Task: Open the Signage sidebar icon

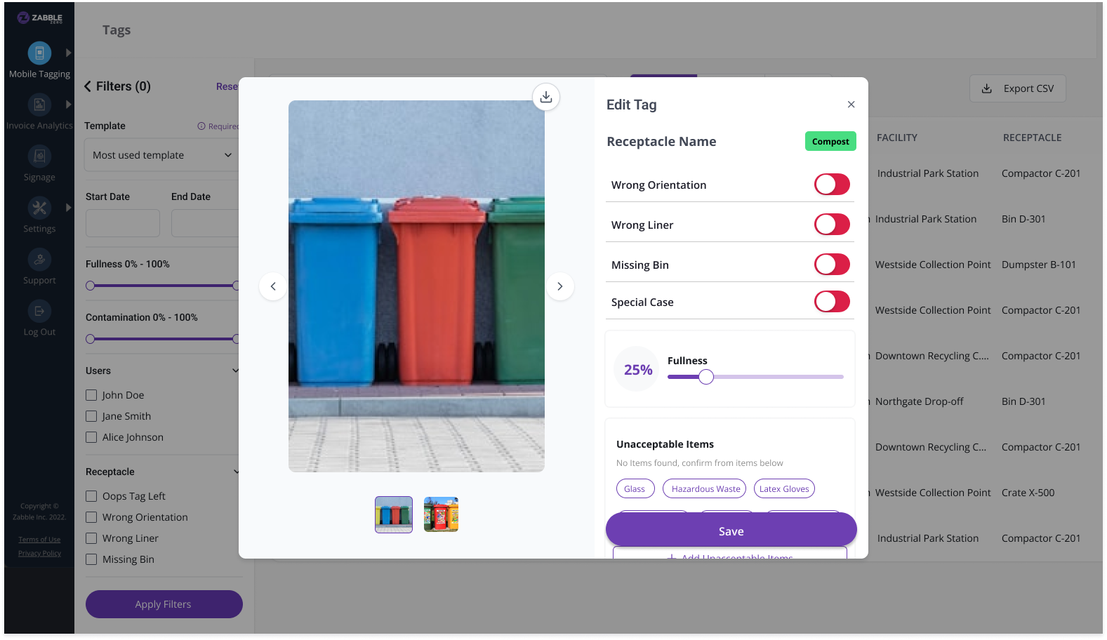Action: click(39, 156)
